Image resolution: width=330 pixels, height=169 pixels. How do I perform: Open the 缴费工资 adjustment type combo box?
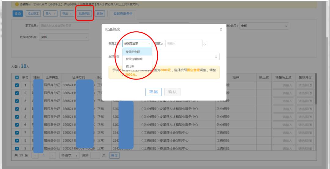[x=137, y=44]
